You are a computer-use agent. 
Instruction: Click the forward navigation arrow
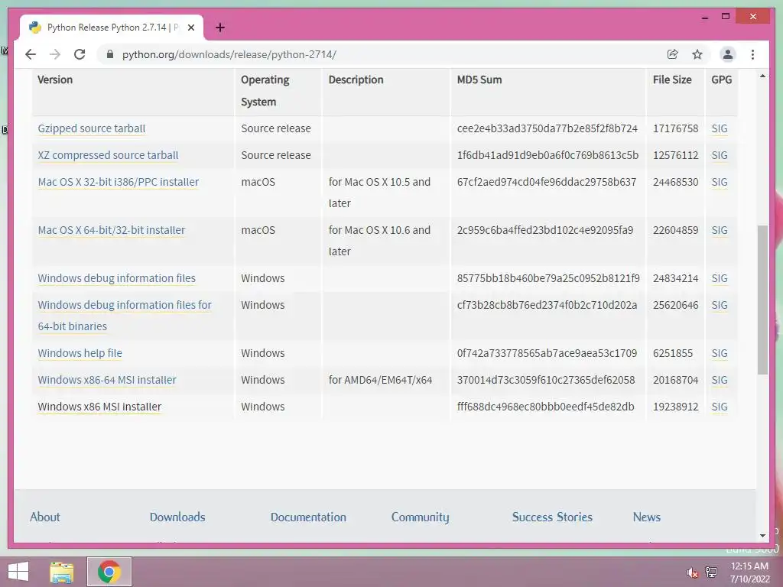pos(55,54)
